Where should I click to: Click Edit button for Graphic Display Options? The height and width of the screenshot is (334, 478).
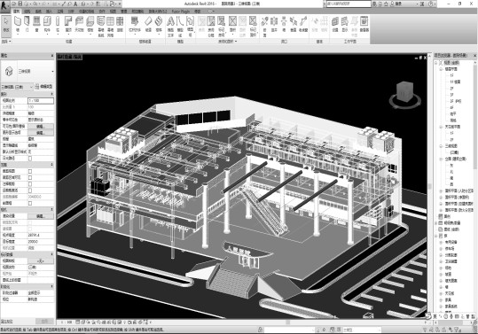click(41, 133)
